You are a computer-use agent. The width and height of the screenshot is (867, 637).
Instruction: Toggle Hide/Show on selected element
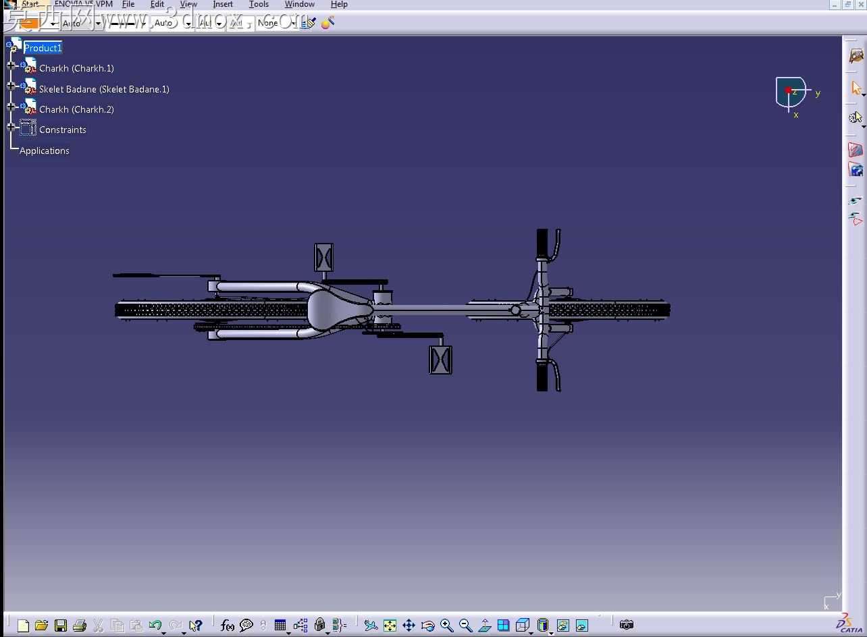coord(563,626)
